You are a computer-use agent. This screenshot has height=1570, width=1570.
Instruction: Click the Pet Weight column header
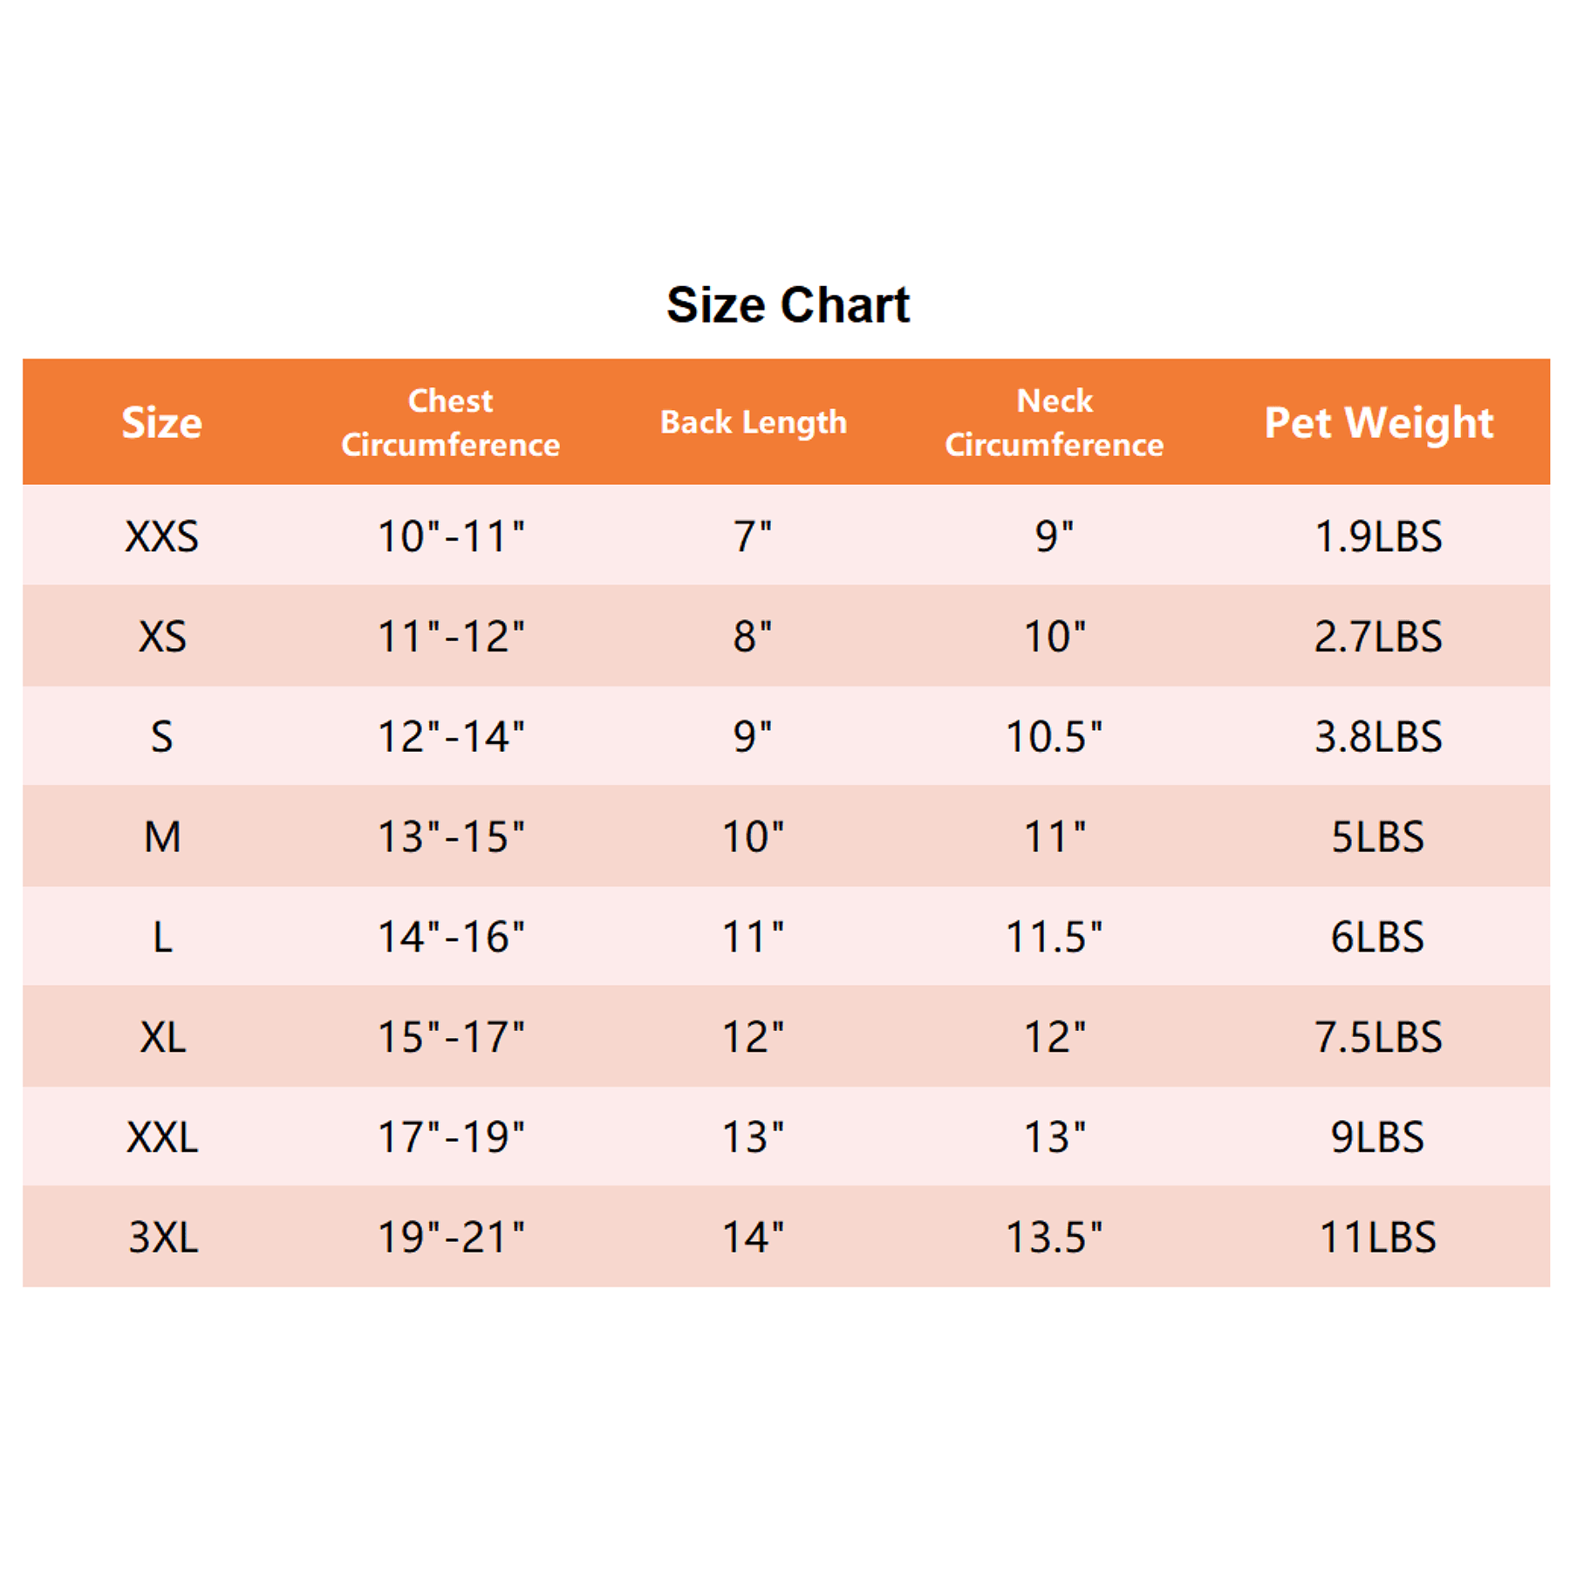point(1378,423)
